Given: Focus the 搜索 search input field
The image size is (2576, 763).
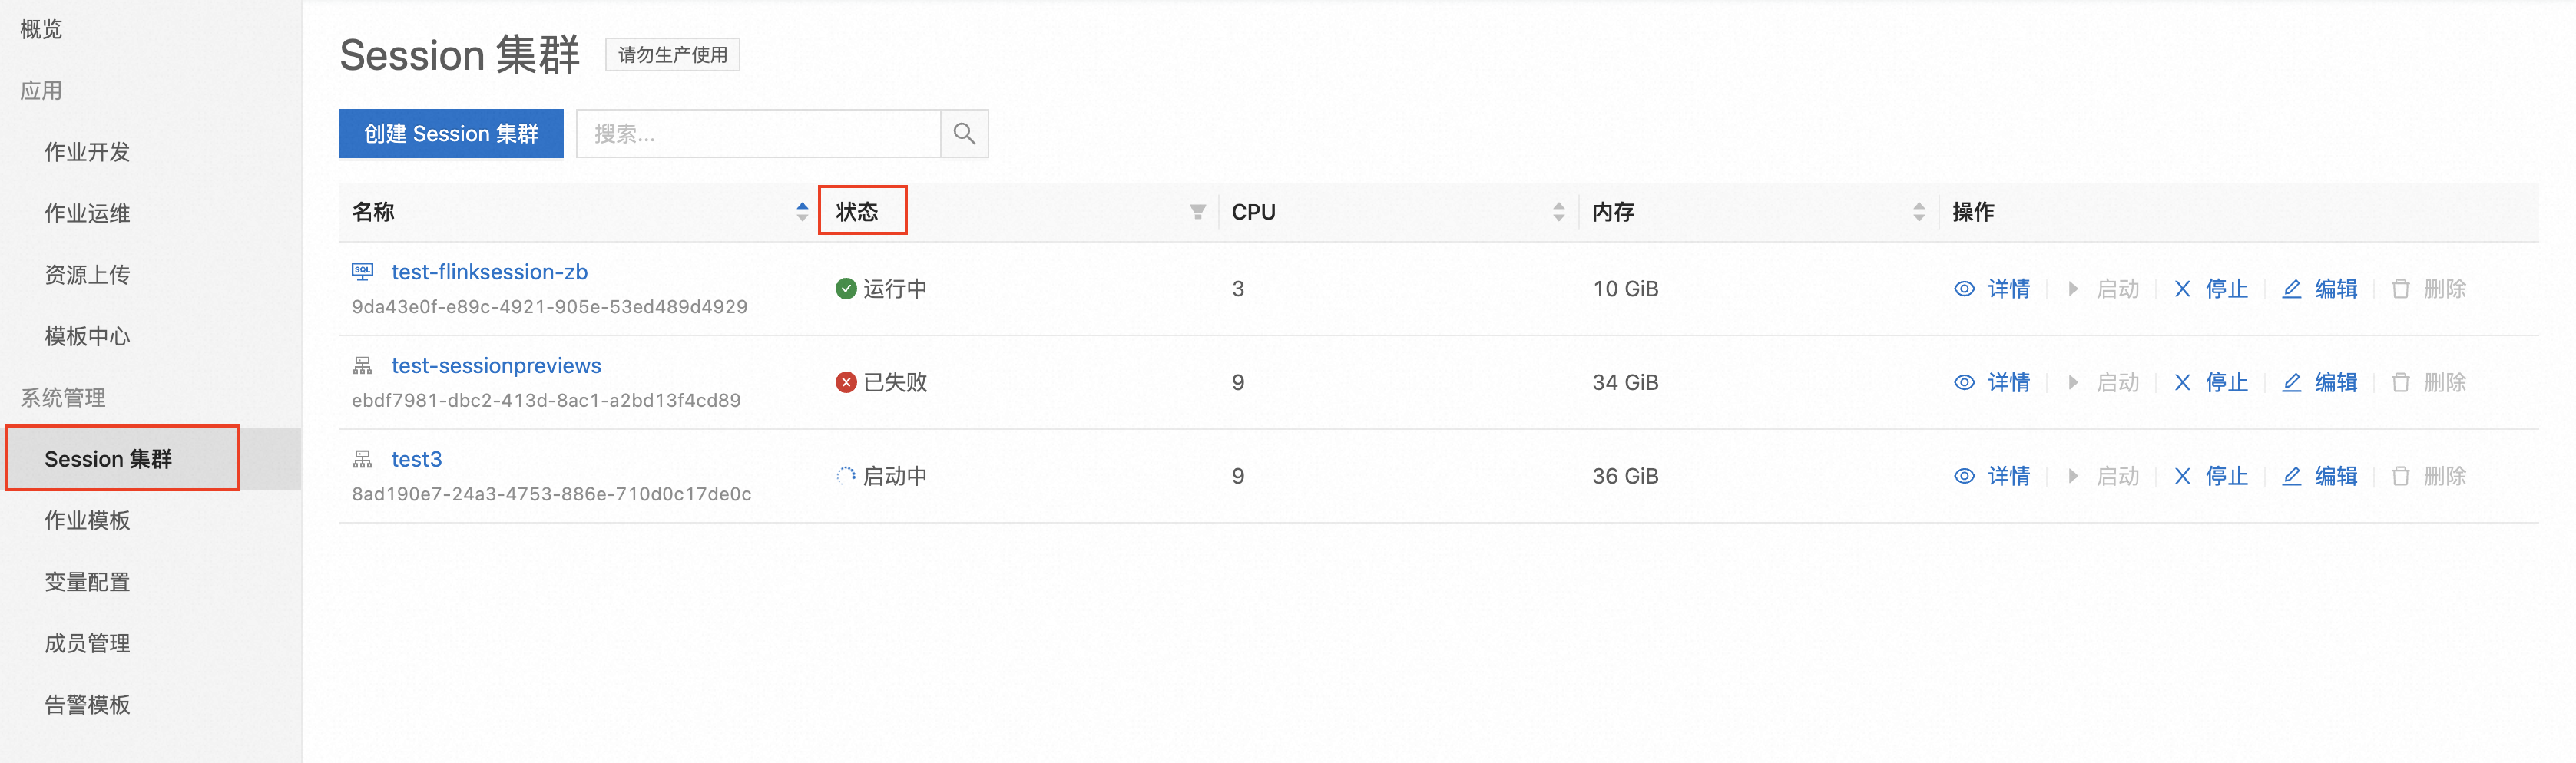Looking at the screenshot, I should pos(758,133).
